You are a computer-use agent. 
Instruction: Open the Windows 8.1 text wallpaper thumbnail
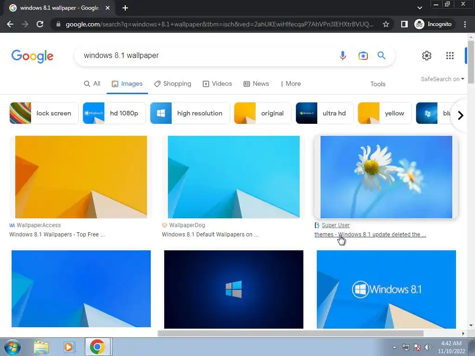click(386, 289)
